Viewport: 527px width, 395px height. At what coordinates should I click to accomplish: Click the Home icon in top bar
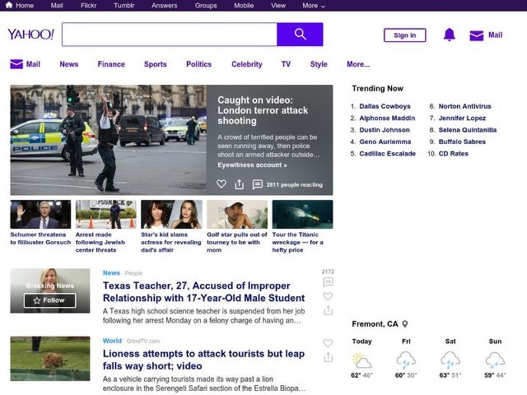tap(9, 5)
